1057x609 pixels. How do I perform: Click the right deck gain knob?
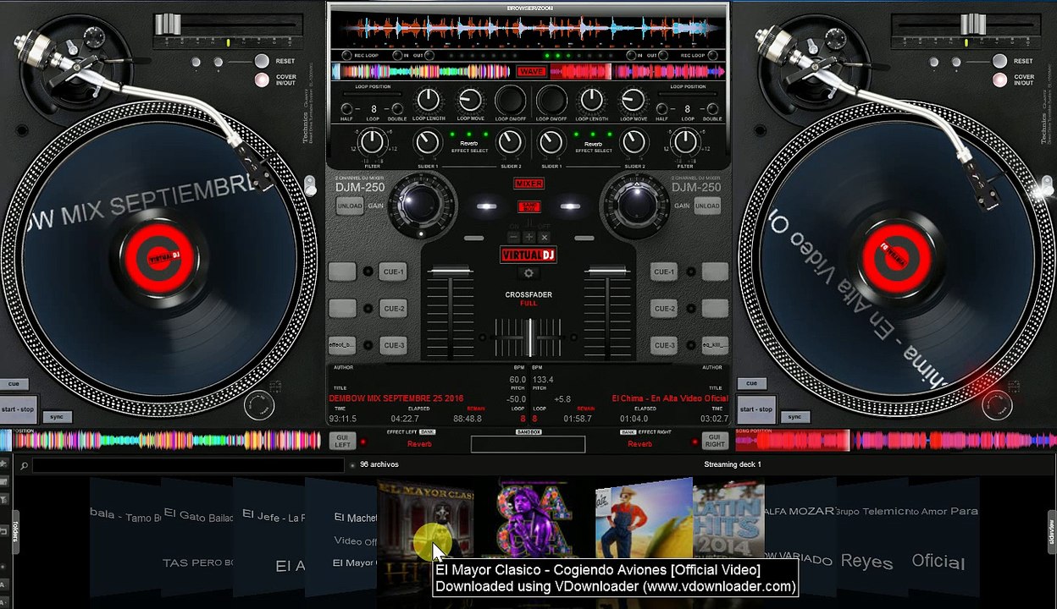point(638,204)
